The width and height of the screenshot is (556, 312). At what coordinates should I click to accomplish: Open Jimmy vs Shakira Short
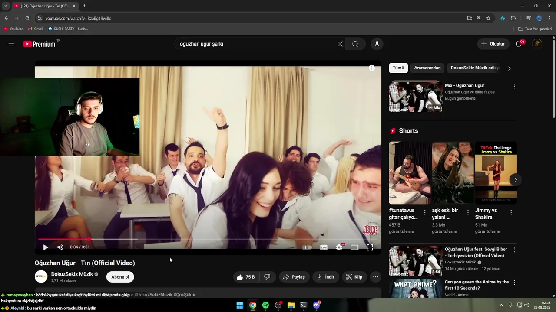click(x=496, y=173)
